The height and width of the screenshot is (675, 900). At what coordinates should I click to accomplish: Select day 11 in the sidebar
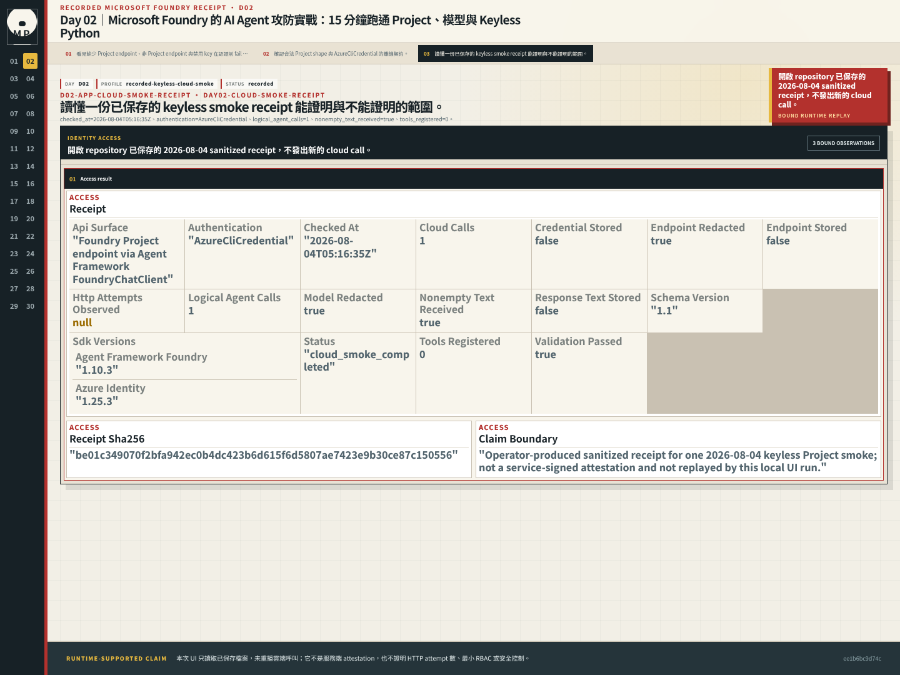tap(14, 149)
